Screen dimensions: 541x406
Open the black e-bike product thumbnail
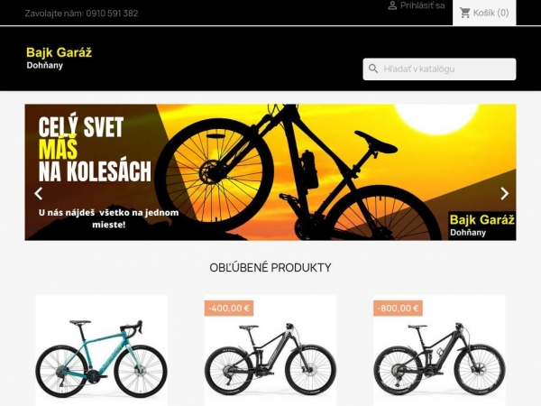pyautogui.click(x=439, y=351)
